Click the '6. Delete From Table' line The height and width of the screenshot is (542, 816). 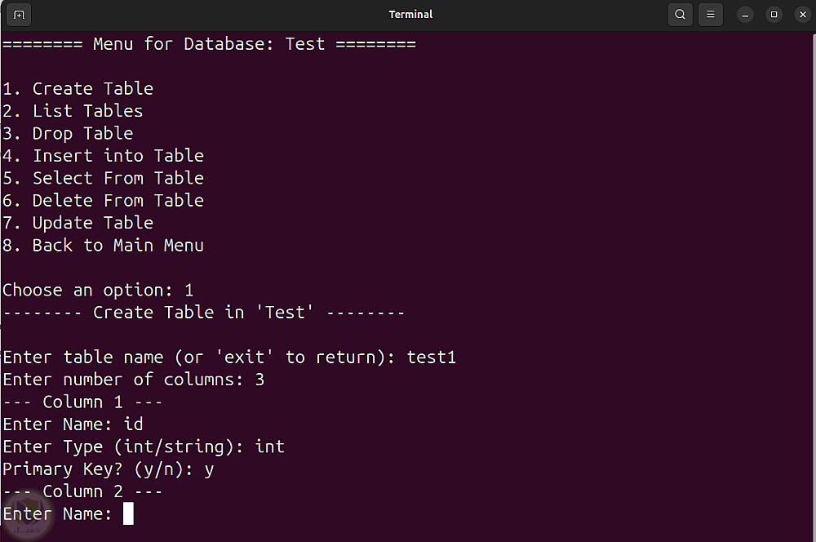(x=103, y=201)
